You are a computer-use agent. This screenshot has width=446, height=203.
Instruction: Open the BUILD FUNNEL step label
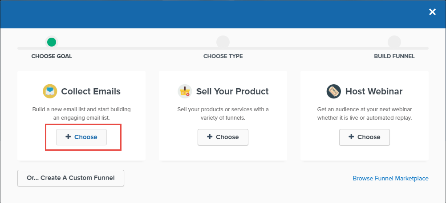pos(394,56)
